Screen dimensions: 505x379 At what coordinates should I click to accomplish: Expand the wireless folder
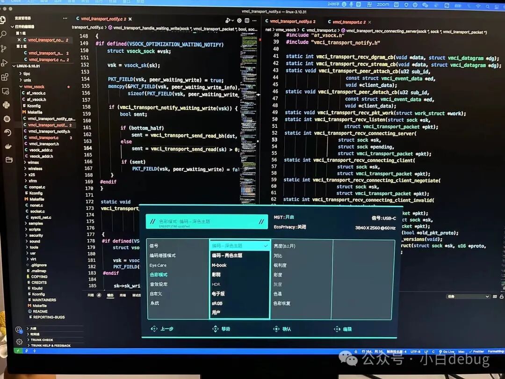point(34,168)
